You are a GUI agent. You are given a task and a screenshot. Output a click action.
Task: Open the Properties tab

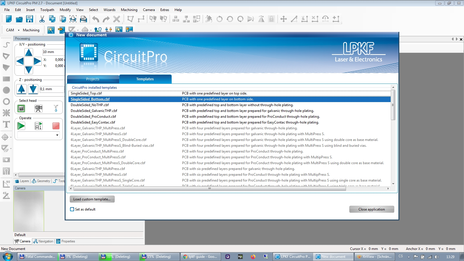66,241
